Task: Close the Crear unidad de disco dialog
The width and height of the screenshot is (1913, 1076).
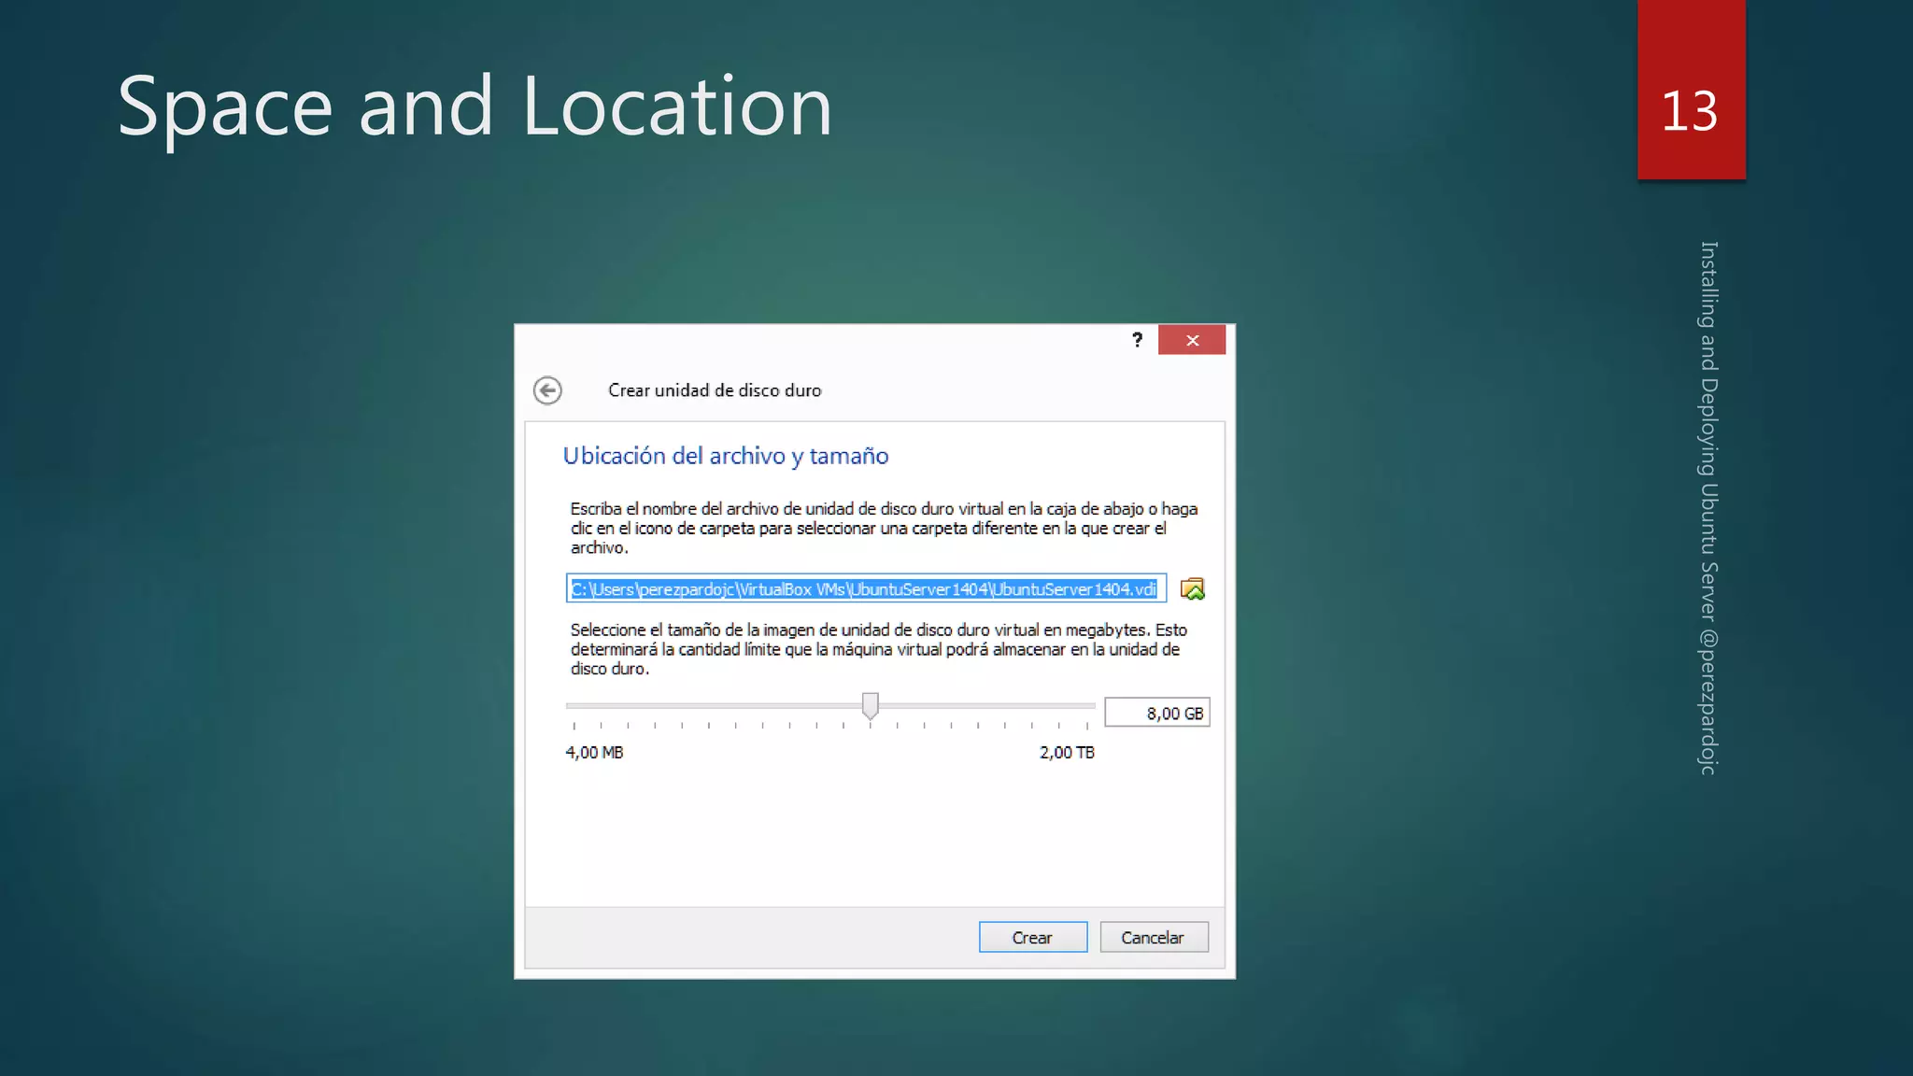Action: point(1192,340)
